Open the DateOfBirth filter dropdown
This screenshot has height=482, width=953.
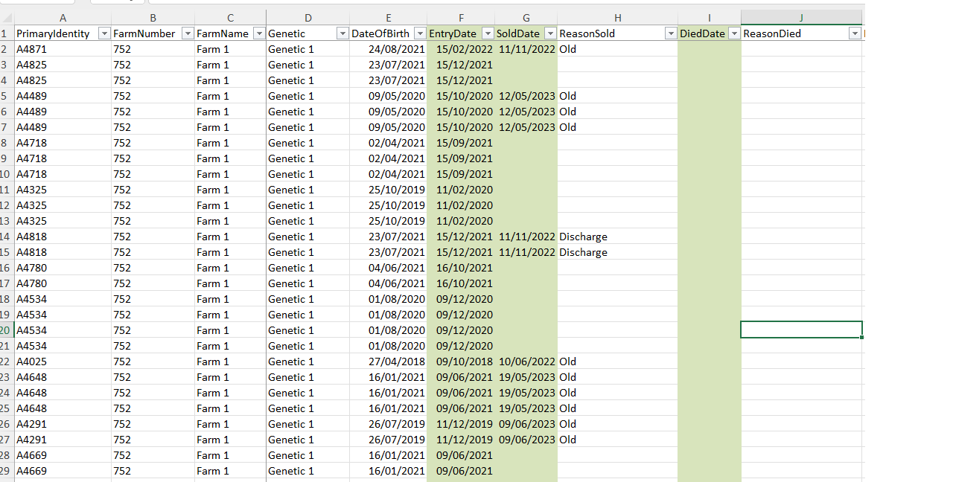[x=420, y=33]
